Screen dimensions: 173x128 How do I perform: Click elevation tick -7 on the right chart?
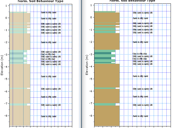click(x=91, y=103)
